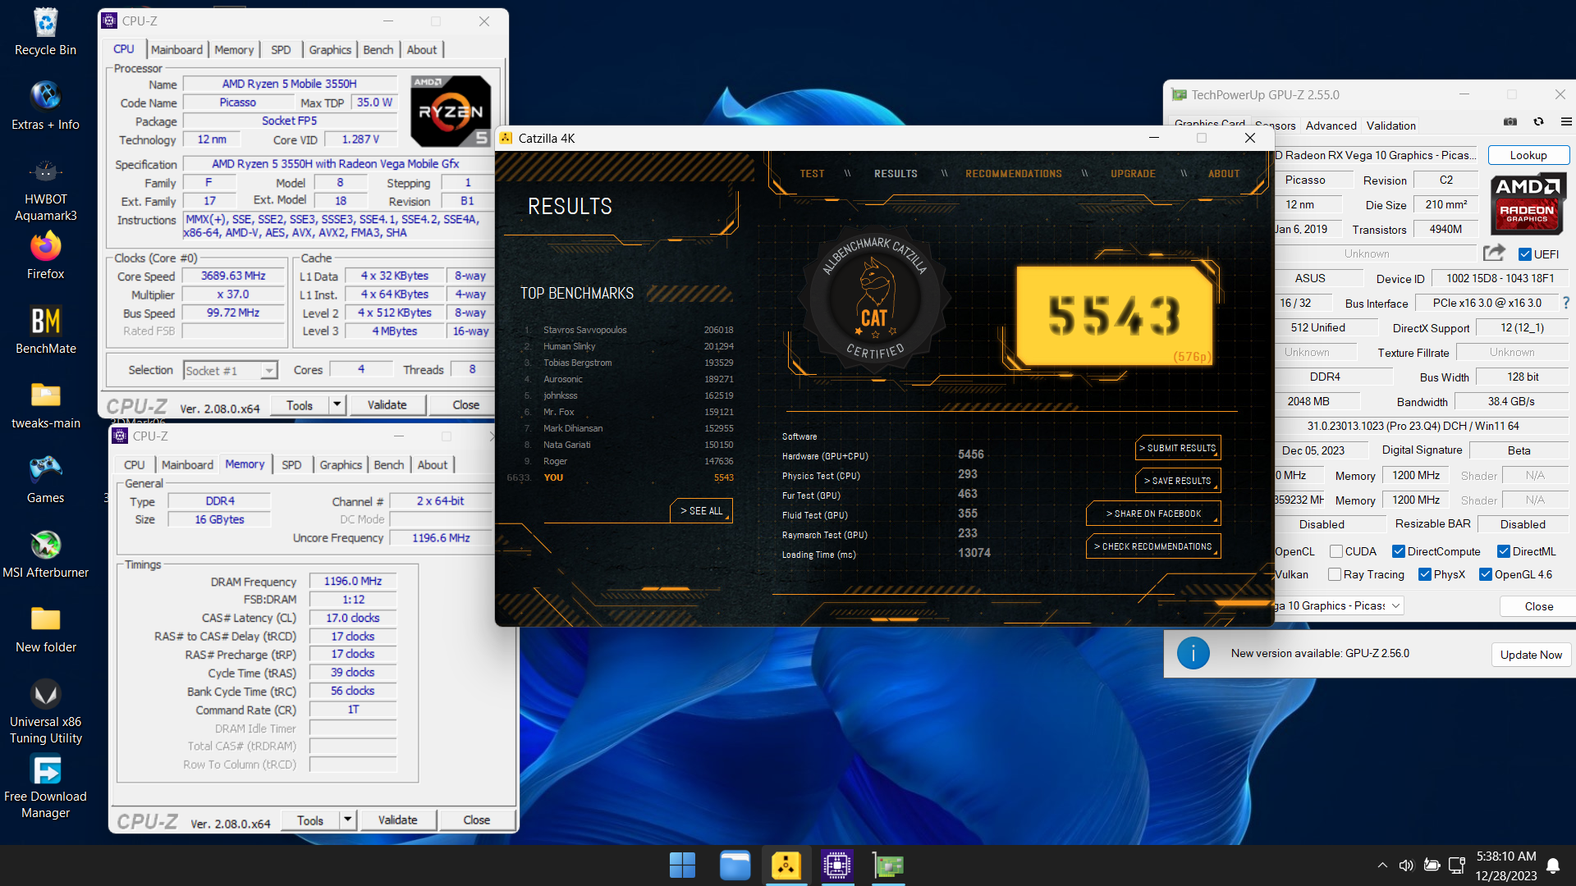Click the taskbar clock and date
1576x886 pixels.
[x=1506, y=865]
